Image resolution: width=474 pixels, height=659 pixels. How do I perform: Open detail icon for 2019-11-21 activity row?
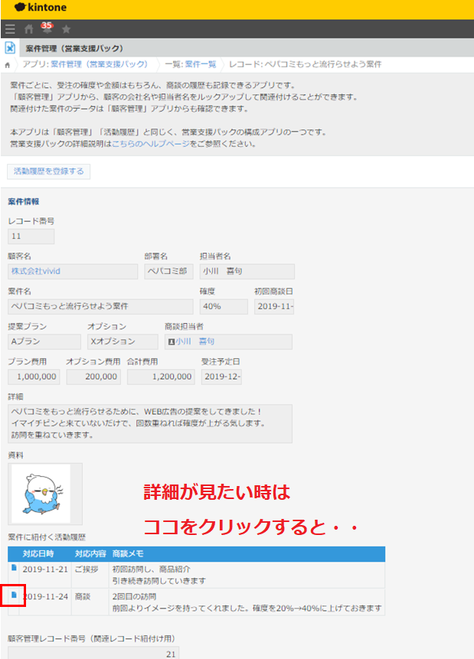coord(13,569)
